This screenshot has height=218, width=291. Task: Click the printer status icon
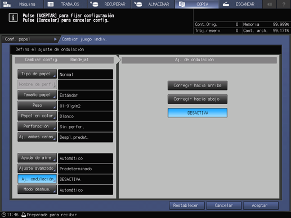[24, 215]
